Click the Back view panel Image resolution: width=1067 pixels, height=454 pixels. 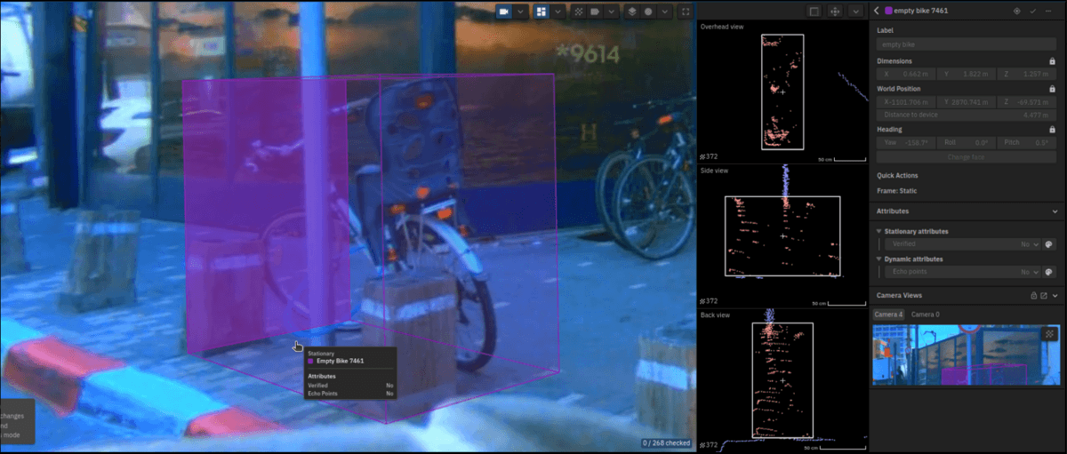pyautogui.click(x=782, y=380)
